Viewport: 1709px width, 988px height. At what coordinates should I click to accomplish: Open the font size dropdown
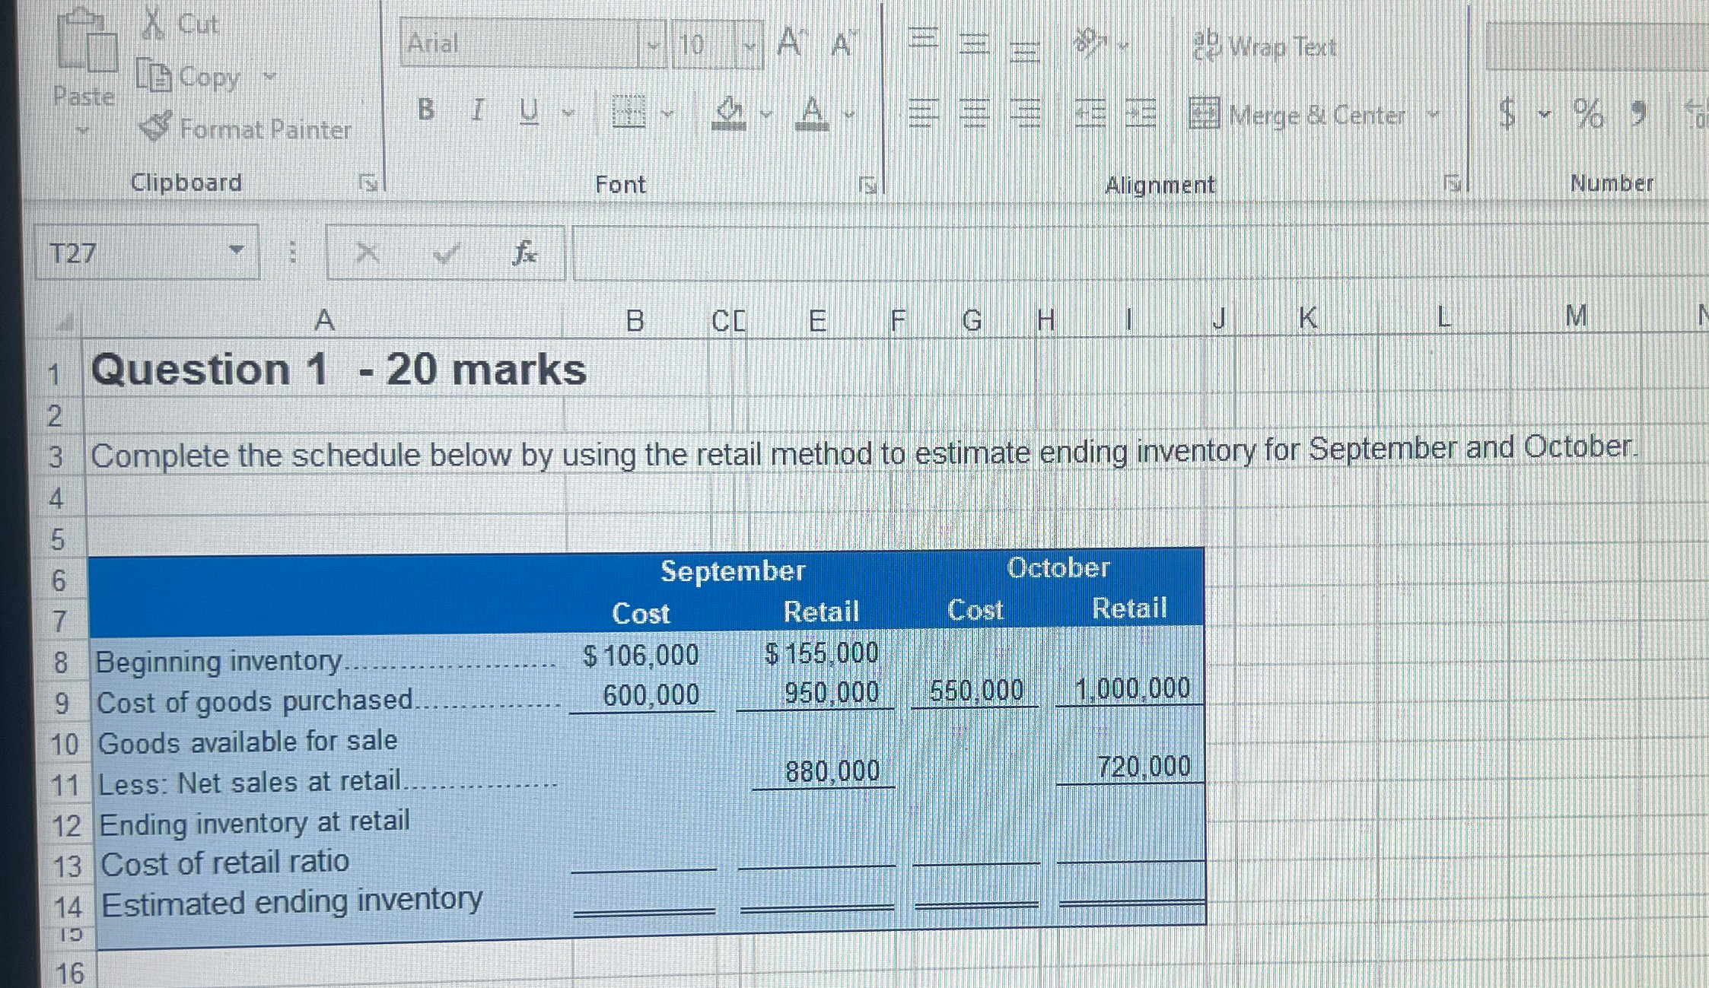point(749,45)
